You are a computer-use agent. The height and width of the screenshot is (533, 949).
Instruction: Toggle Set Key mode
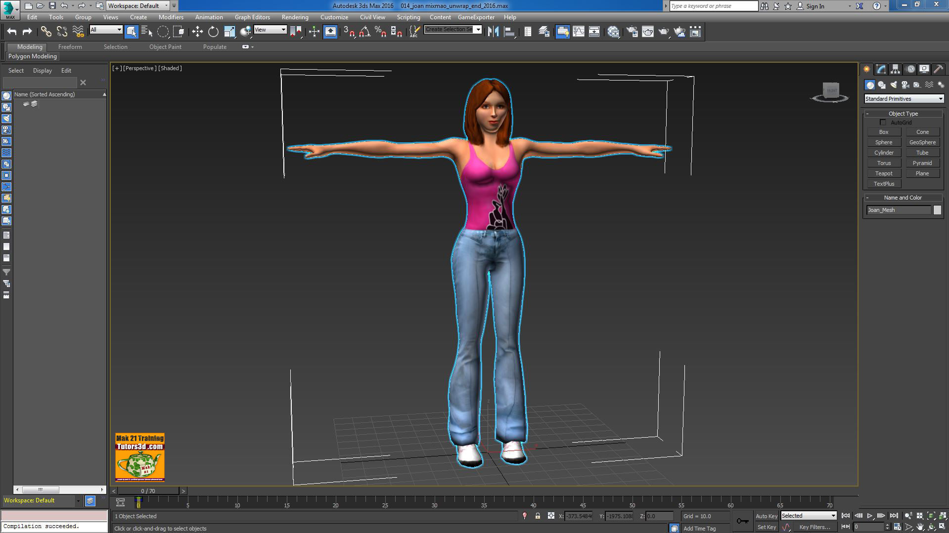[x=767, y=527]
